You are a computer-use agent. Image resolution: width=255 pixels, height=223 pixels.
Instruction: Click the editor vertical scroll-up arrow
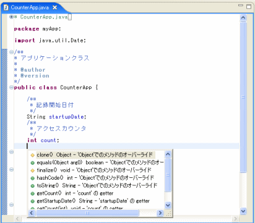(243, 18)
